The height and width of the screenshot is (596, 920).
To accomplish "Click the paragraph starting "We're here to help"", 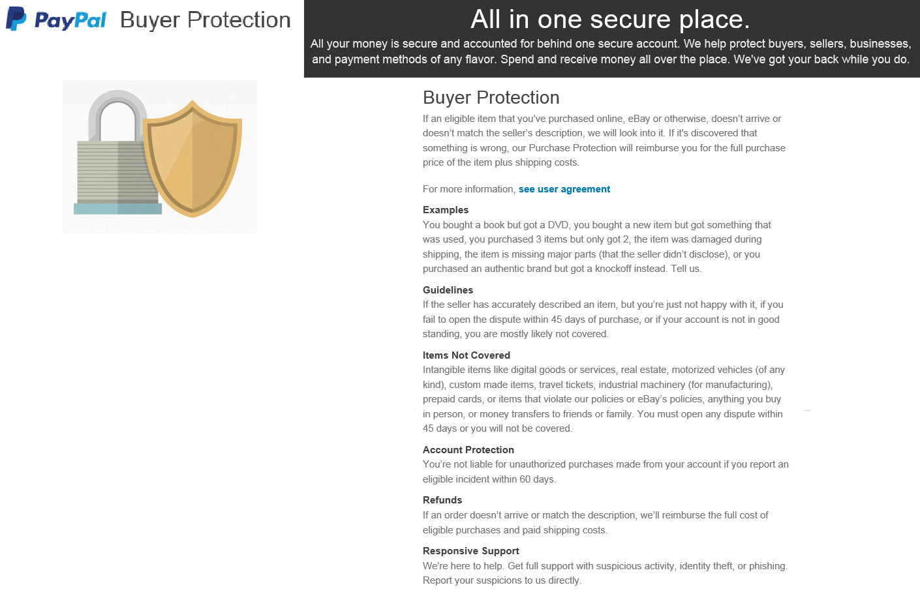I will pos(604,573).
